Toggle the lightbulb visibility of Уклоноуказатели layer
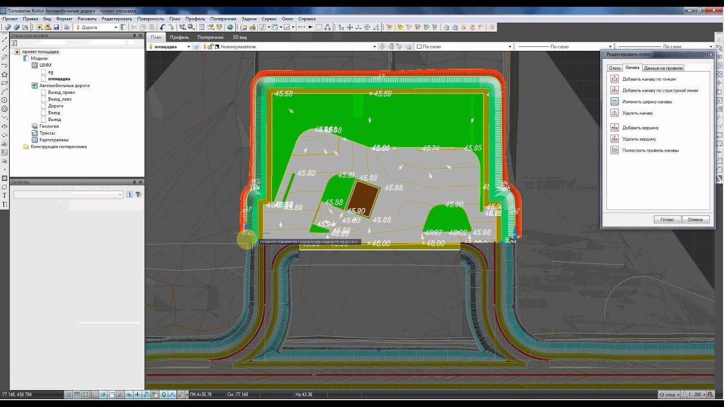The image size is (724, 407). click(x=204, y=46)
